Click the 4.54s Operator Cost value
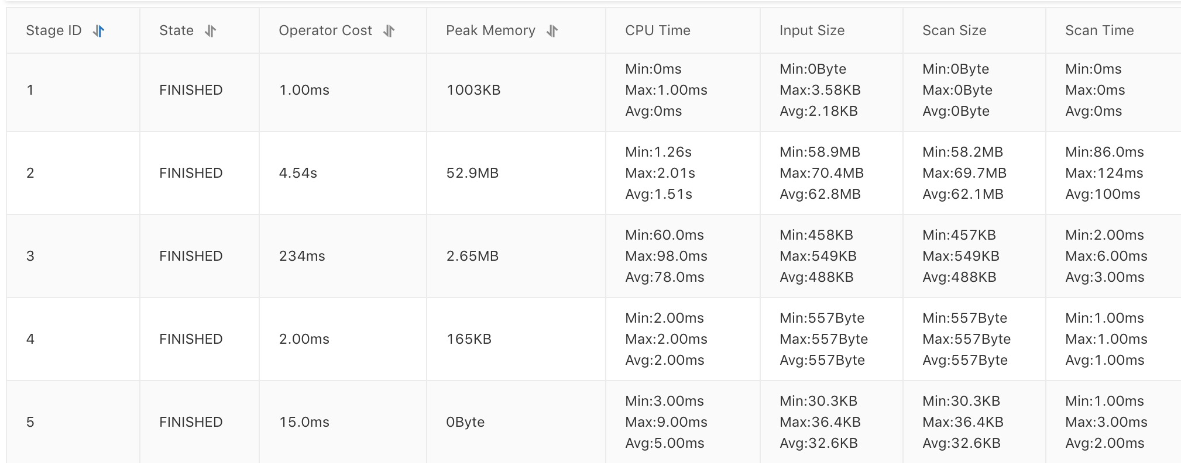 [298, 173]
